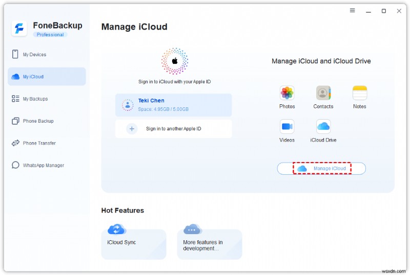Click the iCloud Sync cloud icon
This screenshot has width=410, height=275.
click(117, 229)
